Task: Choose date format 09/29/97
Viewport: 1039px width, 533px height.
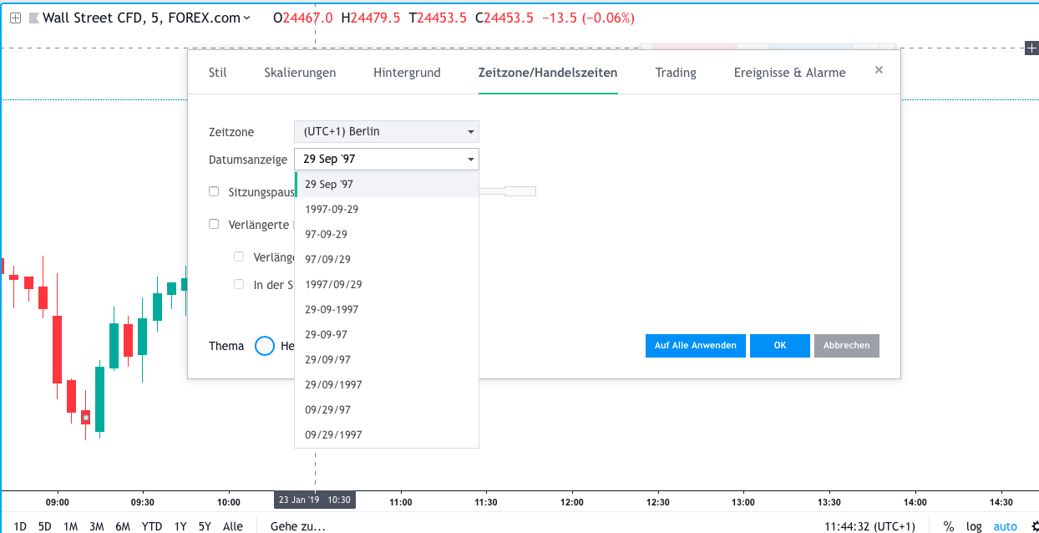Action: (387, 409)
